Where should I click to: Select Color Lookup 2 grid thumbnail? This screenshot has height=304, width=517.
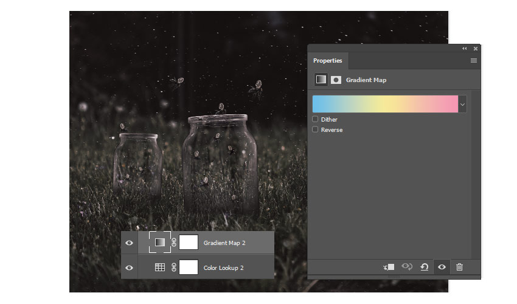[x=160, y=267]
